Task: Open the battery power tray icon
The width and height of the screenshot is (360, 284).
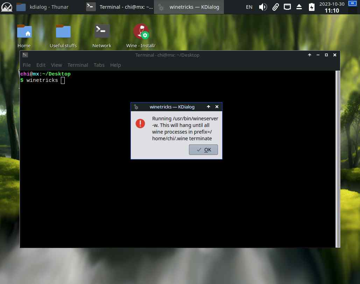Action: coord(311,7)
